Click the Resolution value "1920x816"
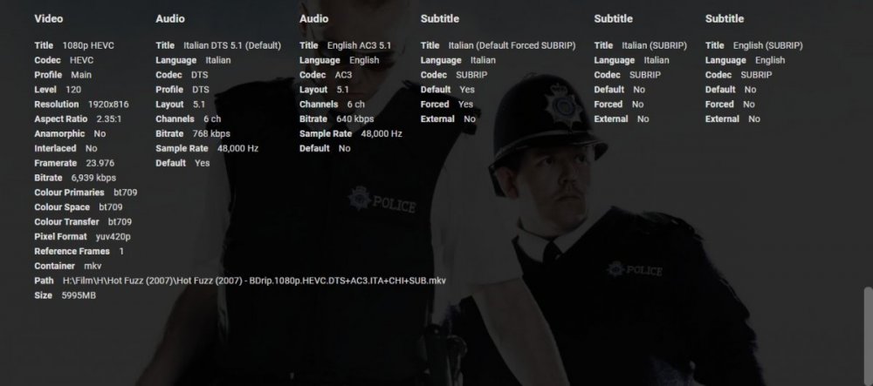Viewport: 873px width, 386px height. (108, 105)
